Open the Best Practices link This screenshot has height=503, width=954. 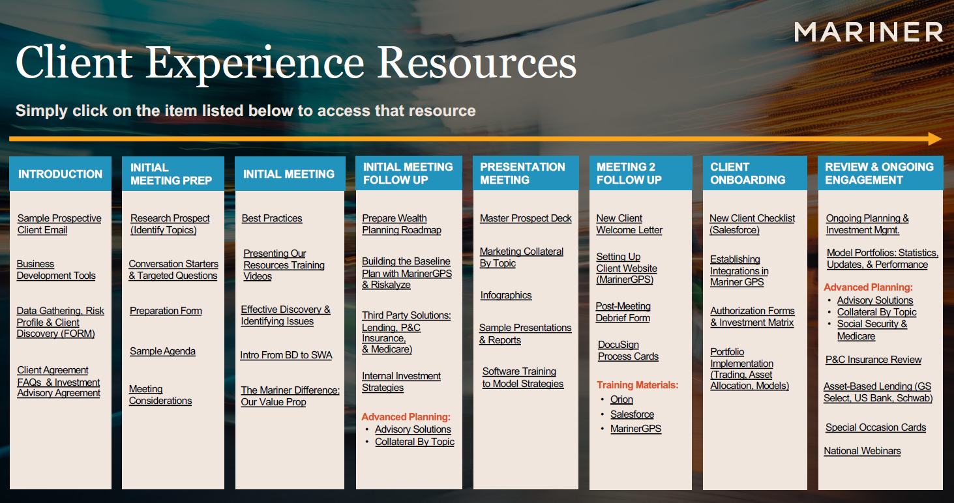pos(272,218)
